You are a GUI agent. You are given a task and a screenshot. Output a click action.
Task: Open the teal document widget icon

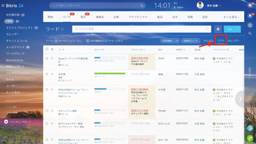point(250,128)
